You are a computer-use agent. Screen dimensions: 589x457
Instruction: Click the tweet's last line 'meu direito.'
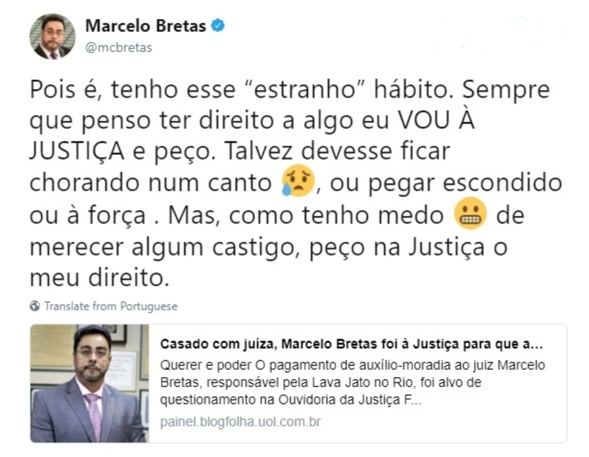click(x=99, y=278)
